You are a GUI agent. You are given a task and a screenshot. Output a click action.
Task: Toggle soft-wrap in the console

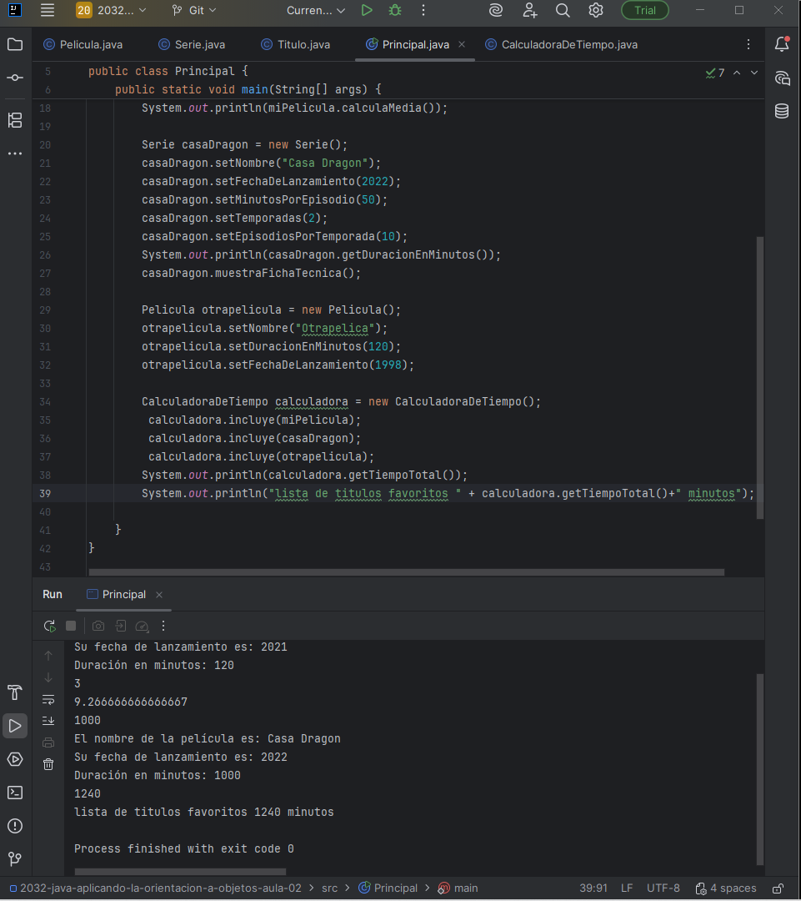click(48, 699)
